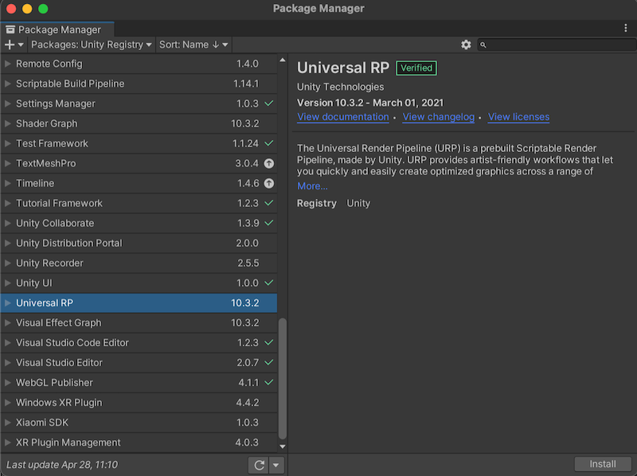Expand the Shader Graph entry
Viewport: 637px width, 476px height.
(x=7, y=123)
